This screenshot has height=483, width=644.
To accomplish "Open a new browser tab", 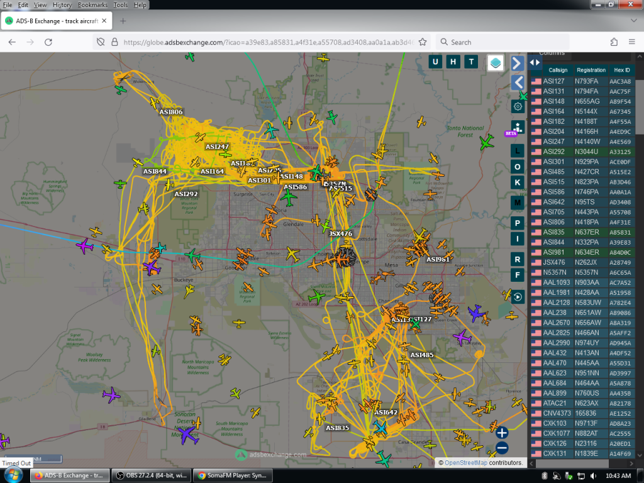I will (x=123, y=21).
